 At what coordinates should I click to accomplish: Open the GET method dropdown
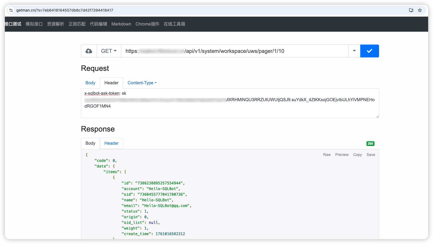[x=108, y=51]
